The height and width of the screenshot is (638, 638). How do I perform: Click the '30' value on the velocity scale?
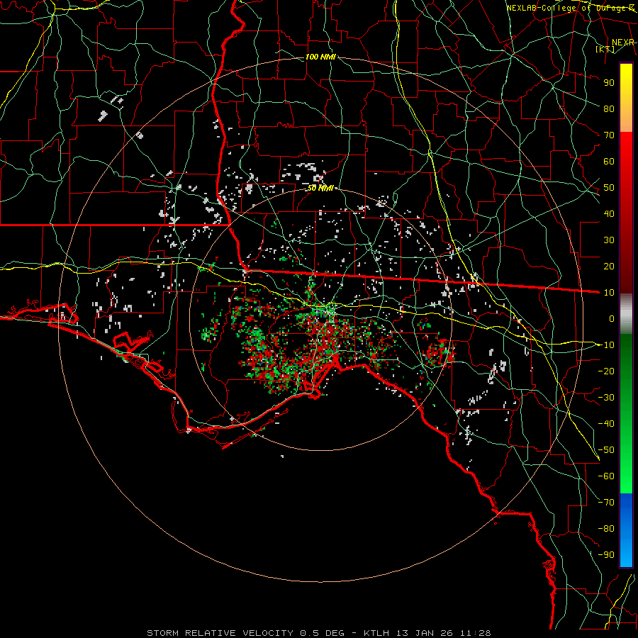click(609, 240)
